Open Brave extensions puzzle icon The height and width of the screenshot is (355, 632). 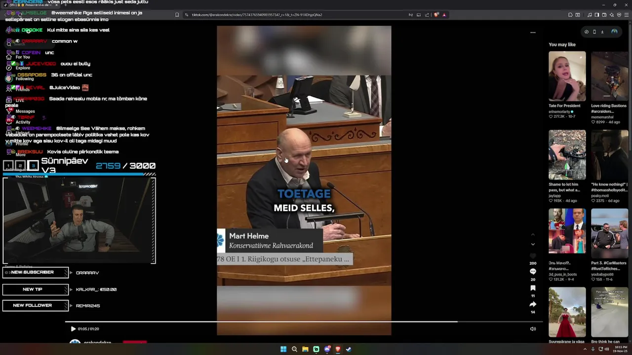[x=570, y=15]
